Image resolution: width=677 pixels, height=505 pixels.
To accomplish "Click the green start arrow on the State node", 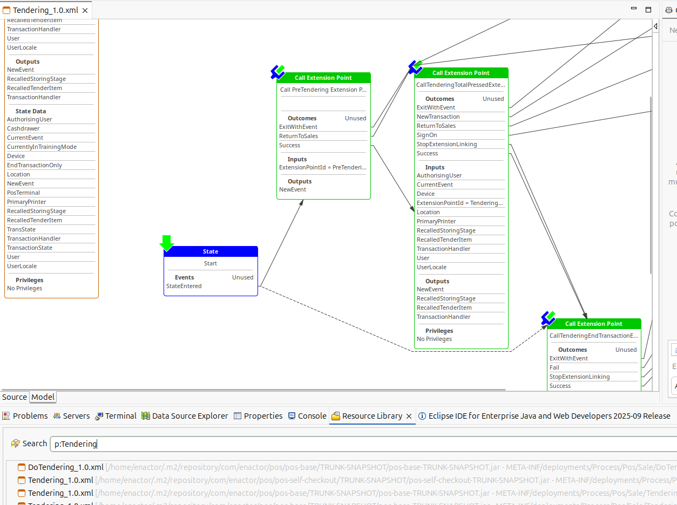I will click(x=166, y=243).
